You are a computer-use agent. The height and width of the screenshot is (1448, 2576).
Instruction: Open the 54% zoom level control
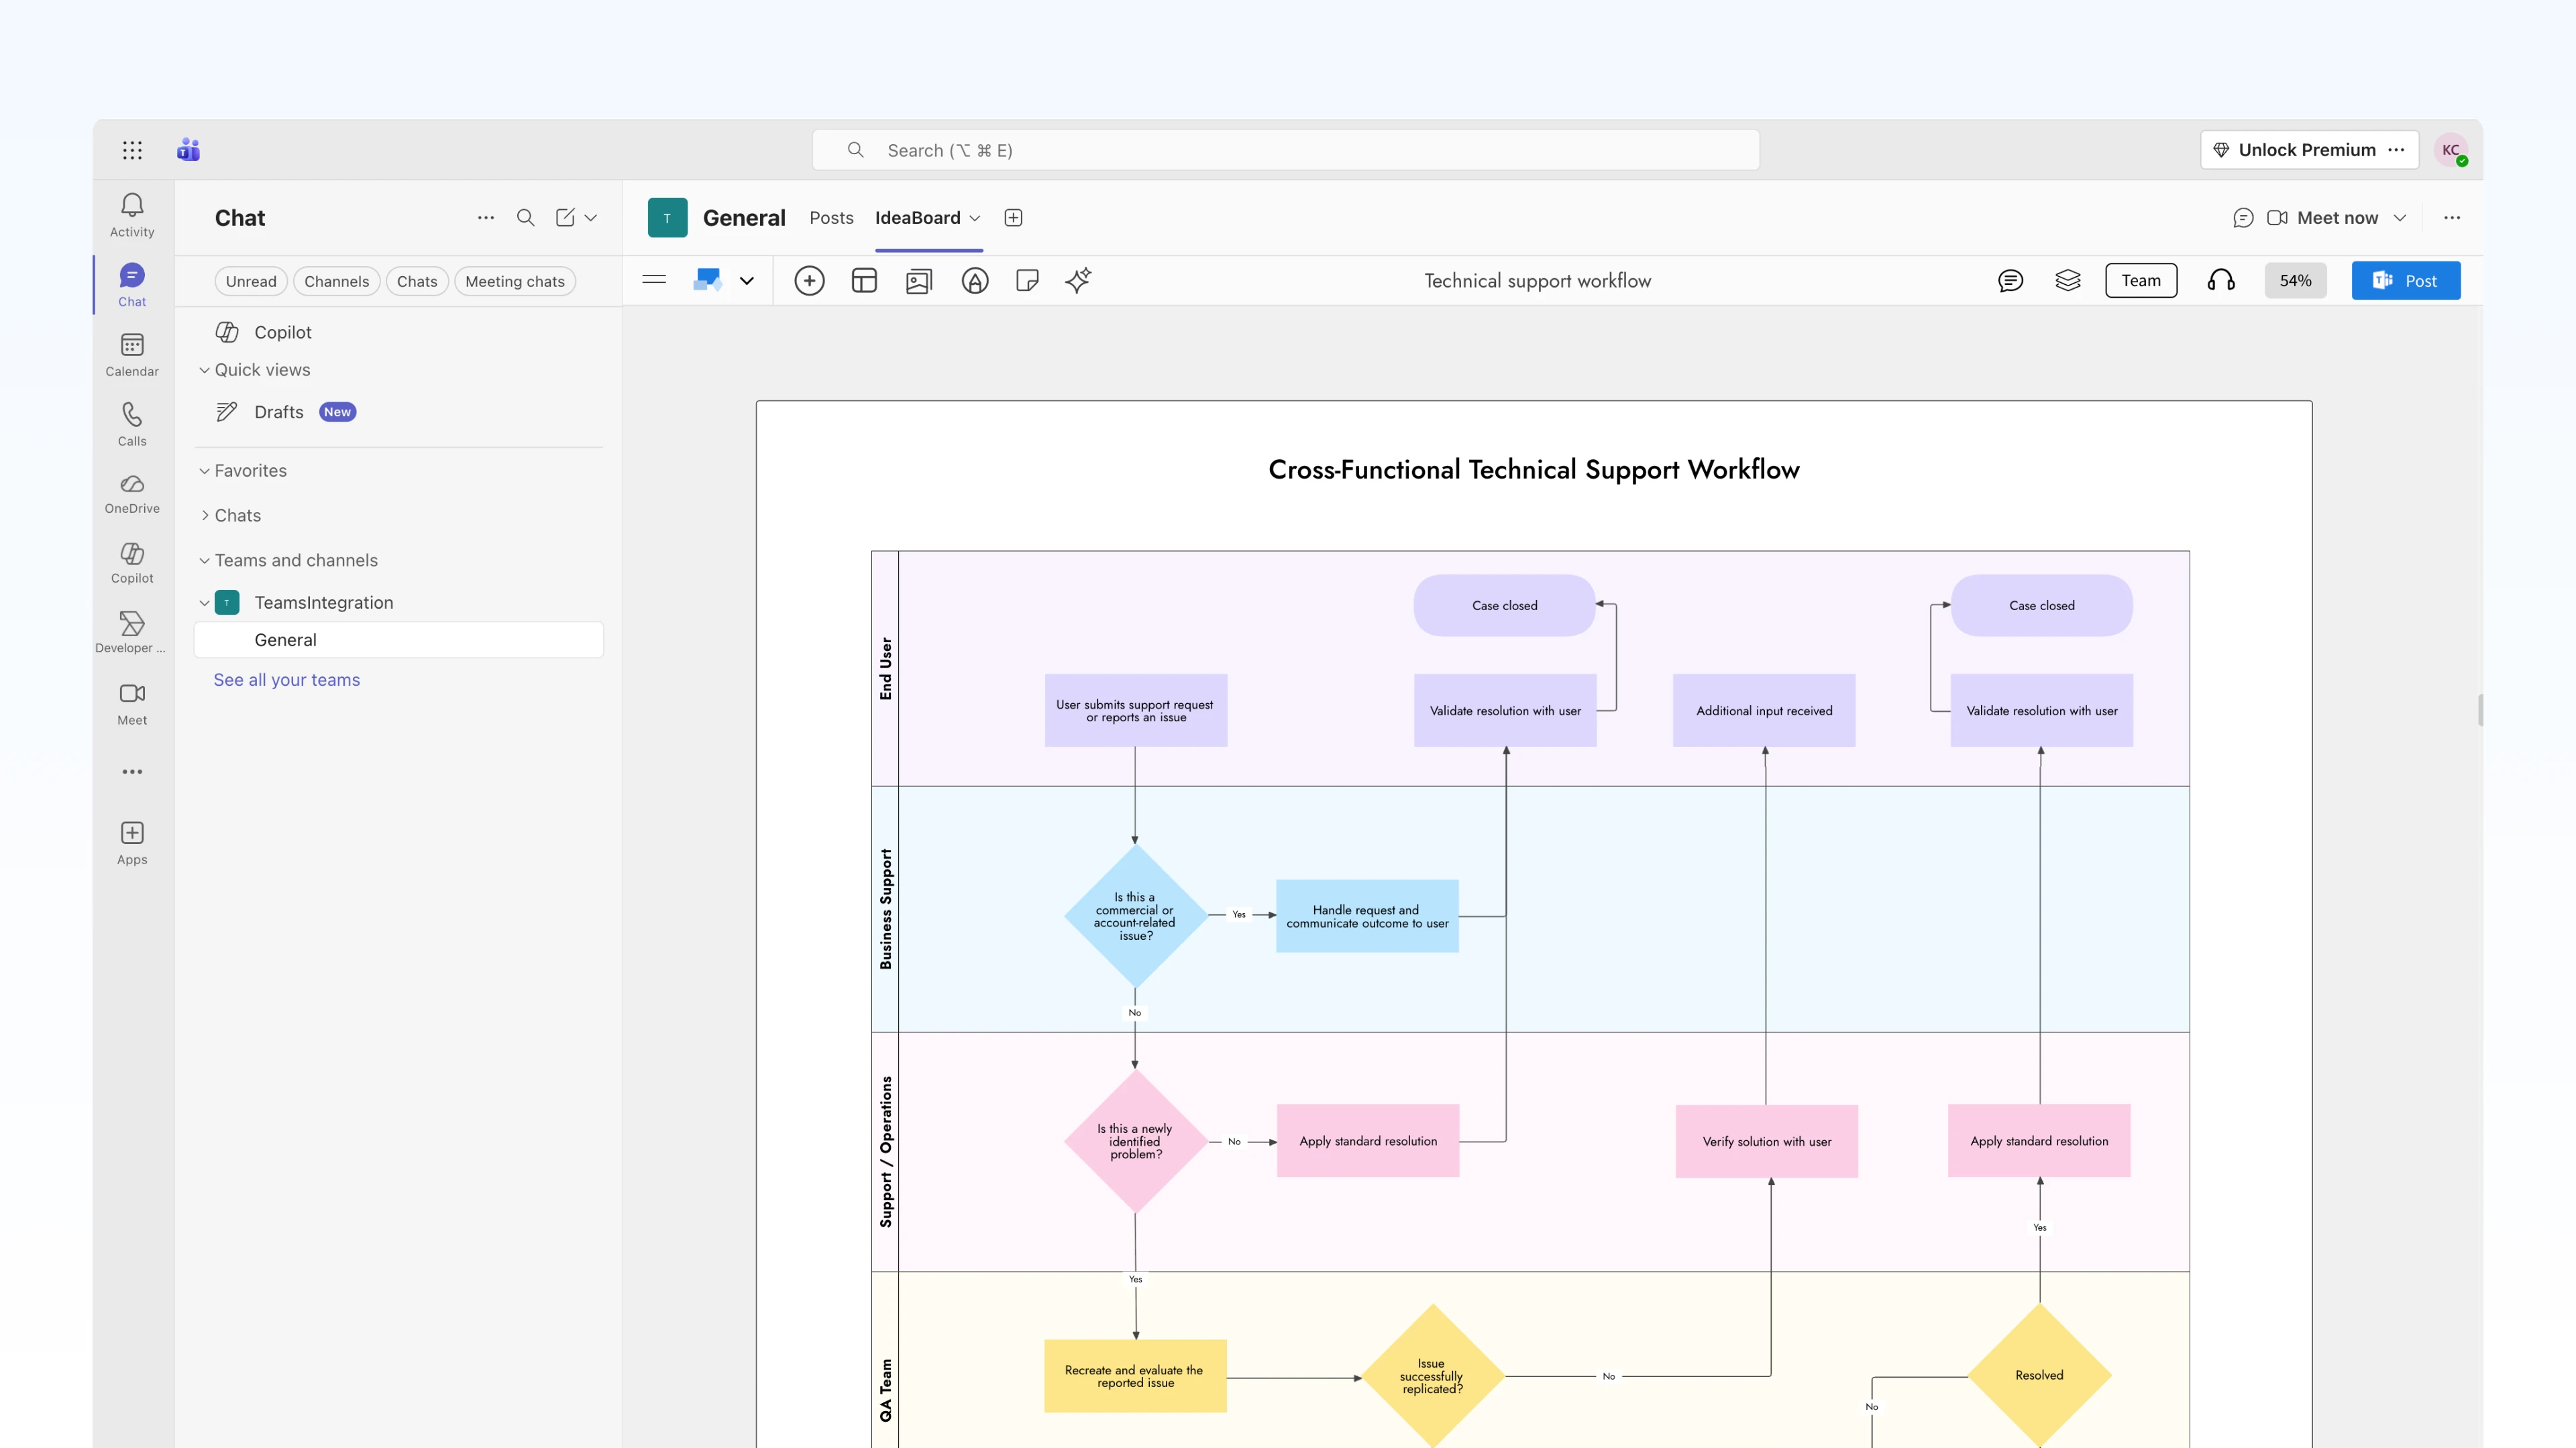2295,281
